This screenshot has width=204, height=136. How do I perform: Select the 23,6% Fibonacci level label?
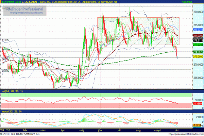click(5, 71)
